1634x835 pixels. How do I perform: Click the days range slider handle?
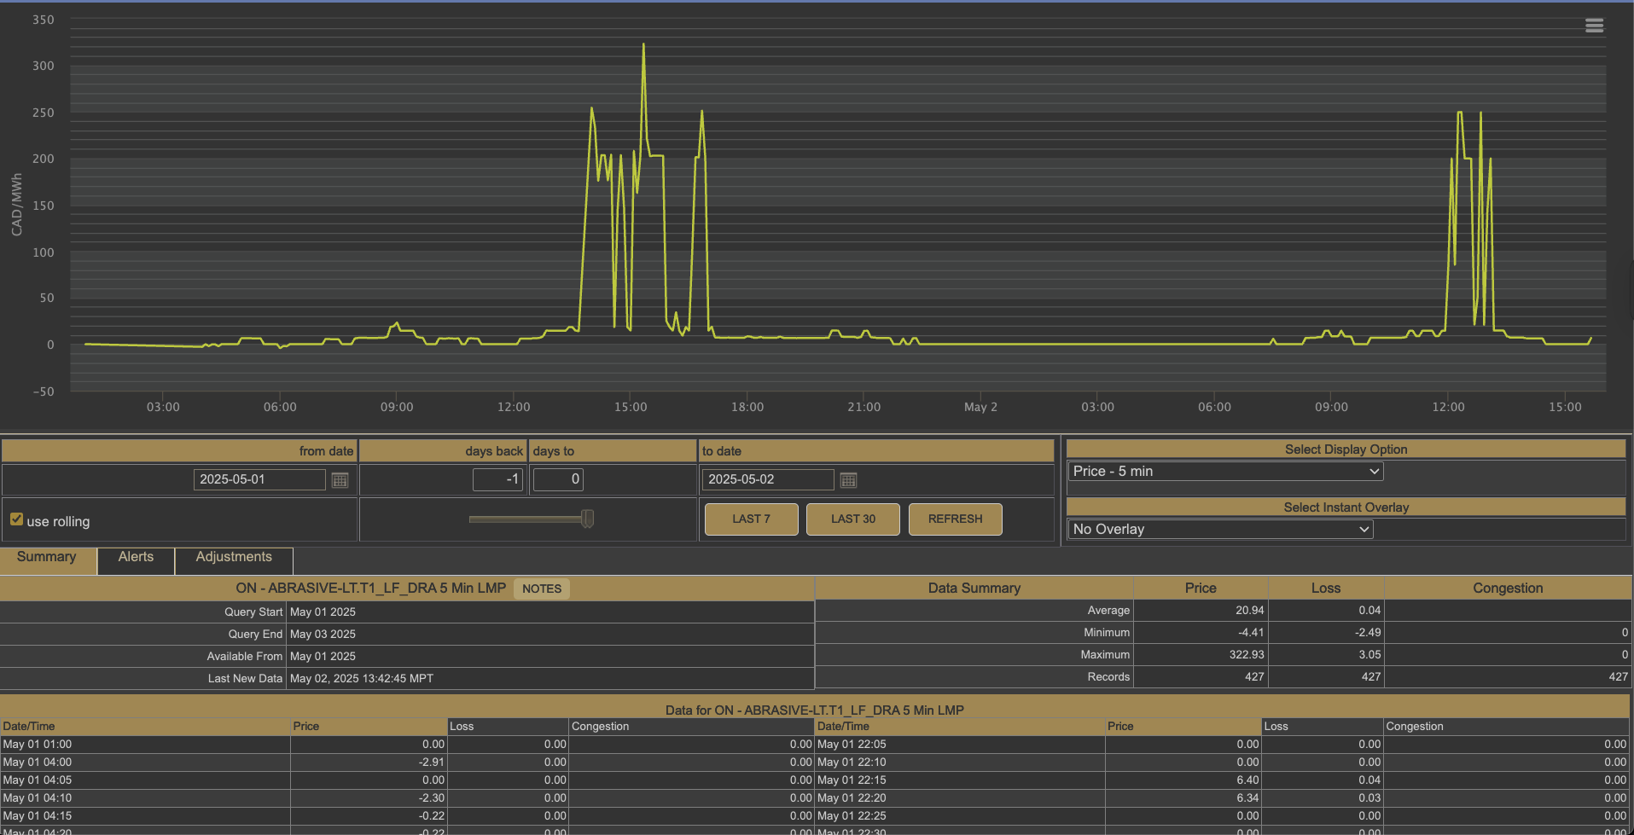click(587, 519)
